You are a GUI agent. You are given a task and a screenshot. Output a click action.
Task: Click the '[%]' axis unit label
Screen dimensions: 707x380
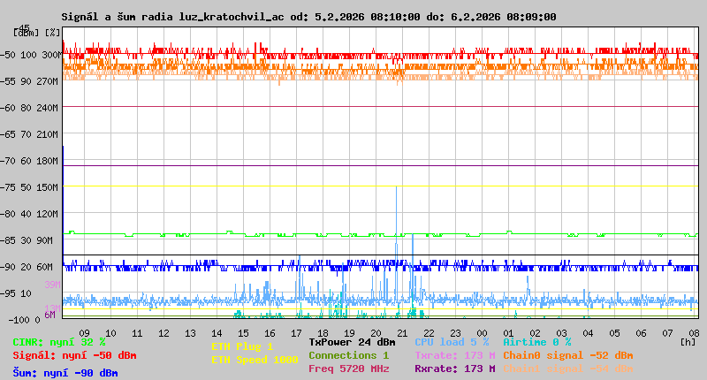[x=52, y=33]
